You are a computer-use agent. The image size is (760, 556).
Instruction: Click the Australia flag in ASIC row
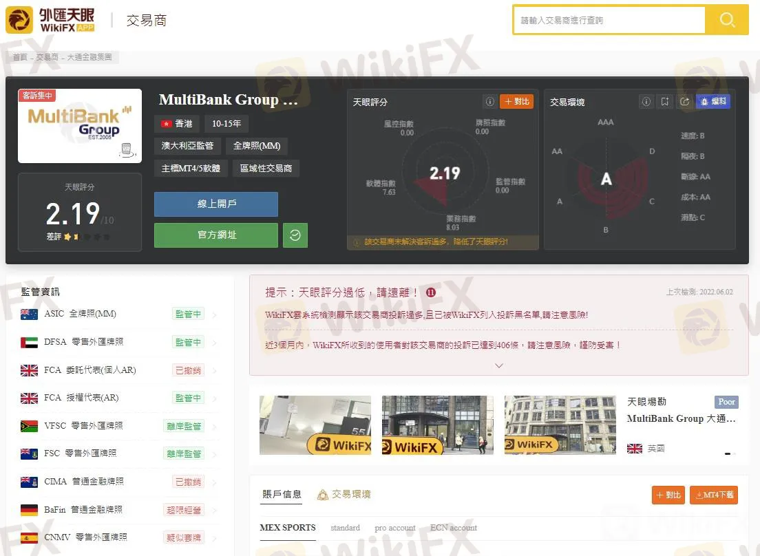(29, 314)
